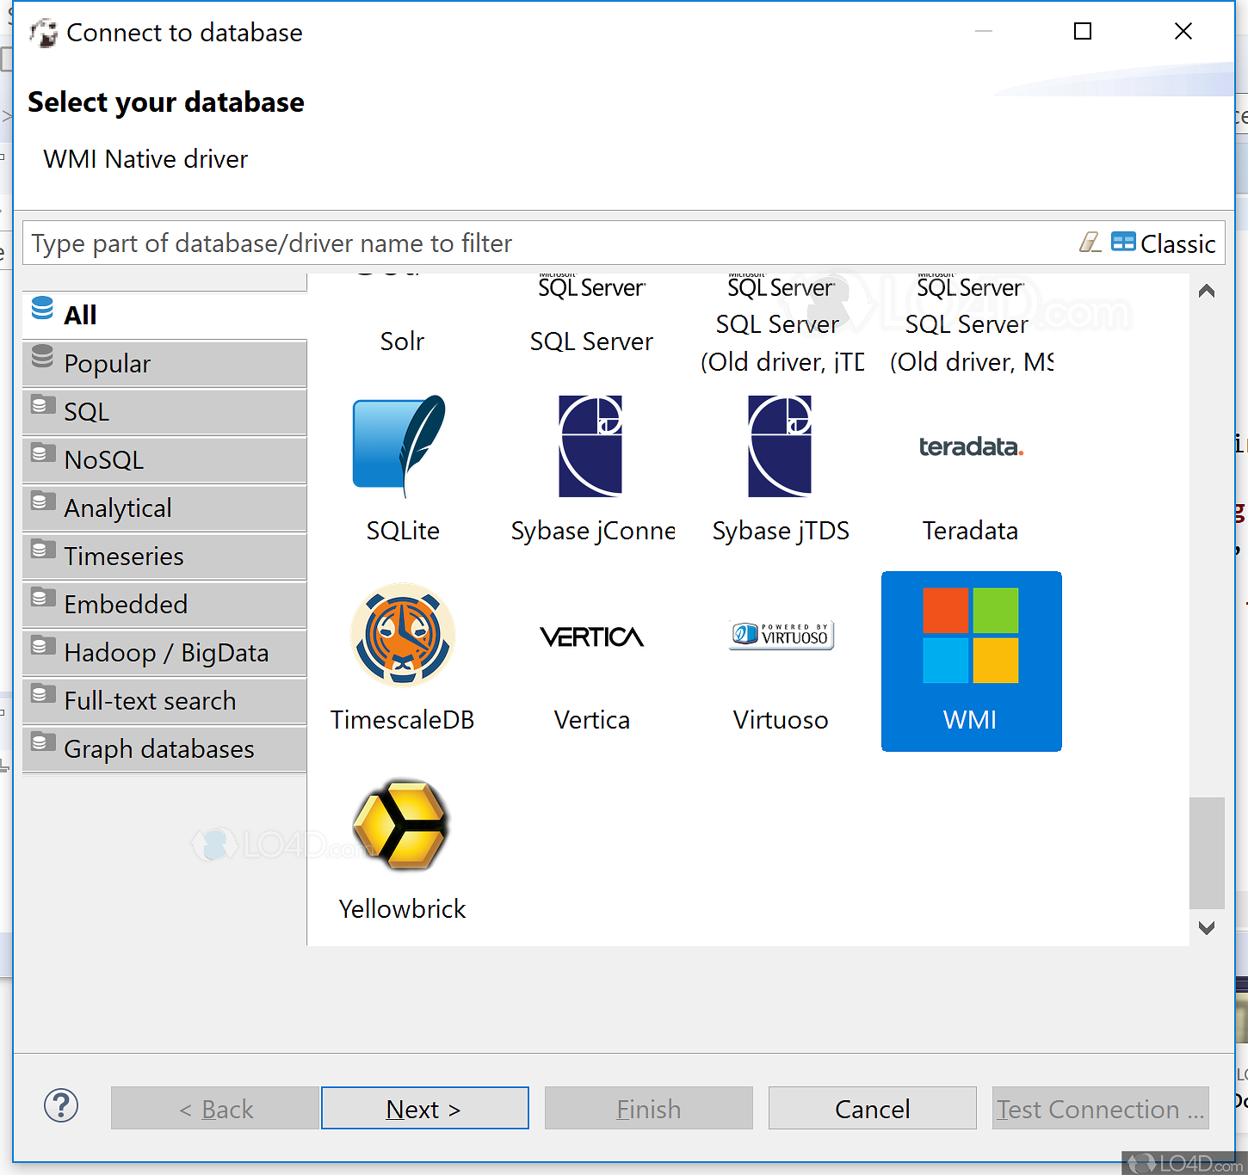Pick the Vertica database icon
Viewport: 1248px width, 1175px height.
591,637
